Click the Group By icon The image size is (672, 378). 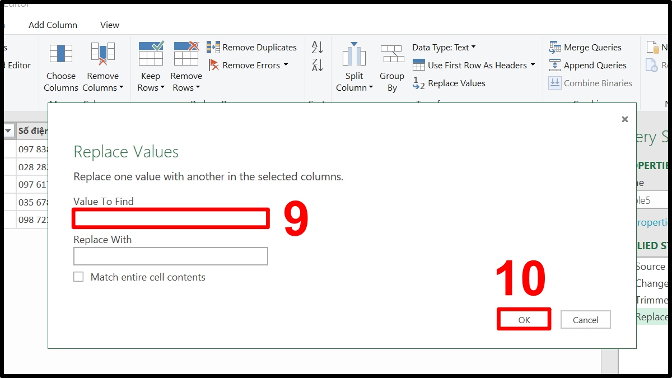[391, 67]
